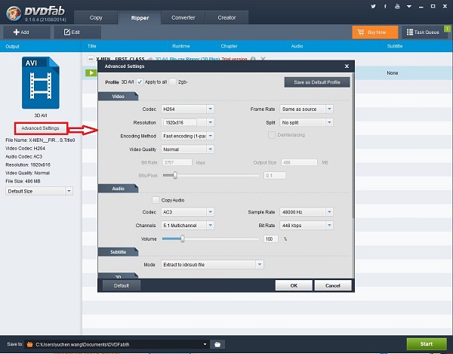Click the Bits/Pixel 0.1 value field

275,175
